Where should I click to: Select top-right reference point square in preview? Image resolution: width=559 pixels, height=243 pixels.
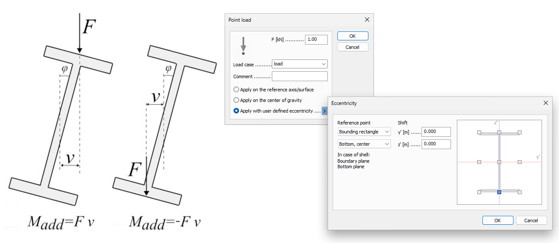tap(519, 133)
